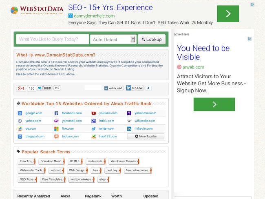The image size is (265, 199).
Task: Select the walmart search tag
Action: tap(56, 170)
